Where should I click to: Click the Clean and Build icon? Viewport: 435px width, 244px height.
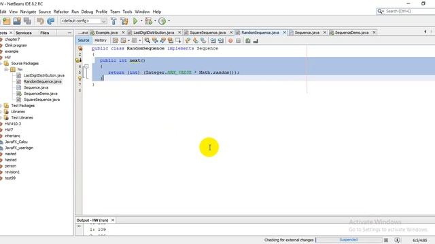click(124, 21)
